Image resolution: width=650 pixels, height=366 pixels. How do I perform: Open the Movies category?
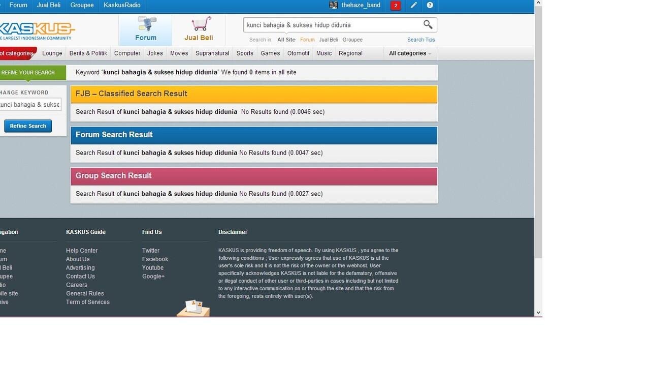[179, 53]
